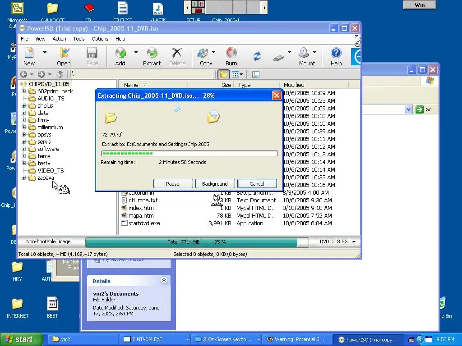462x346 pixels.
Task: Click the Forward navigation arrow icon
Action: click(x=42, y=74)
